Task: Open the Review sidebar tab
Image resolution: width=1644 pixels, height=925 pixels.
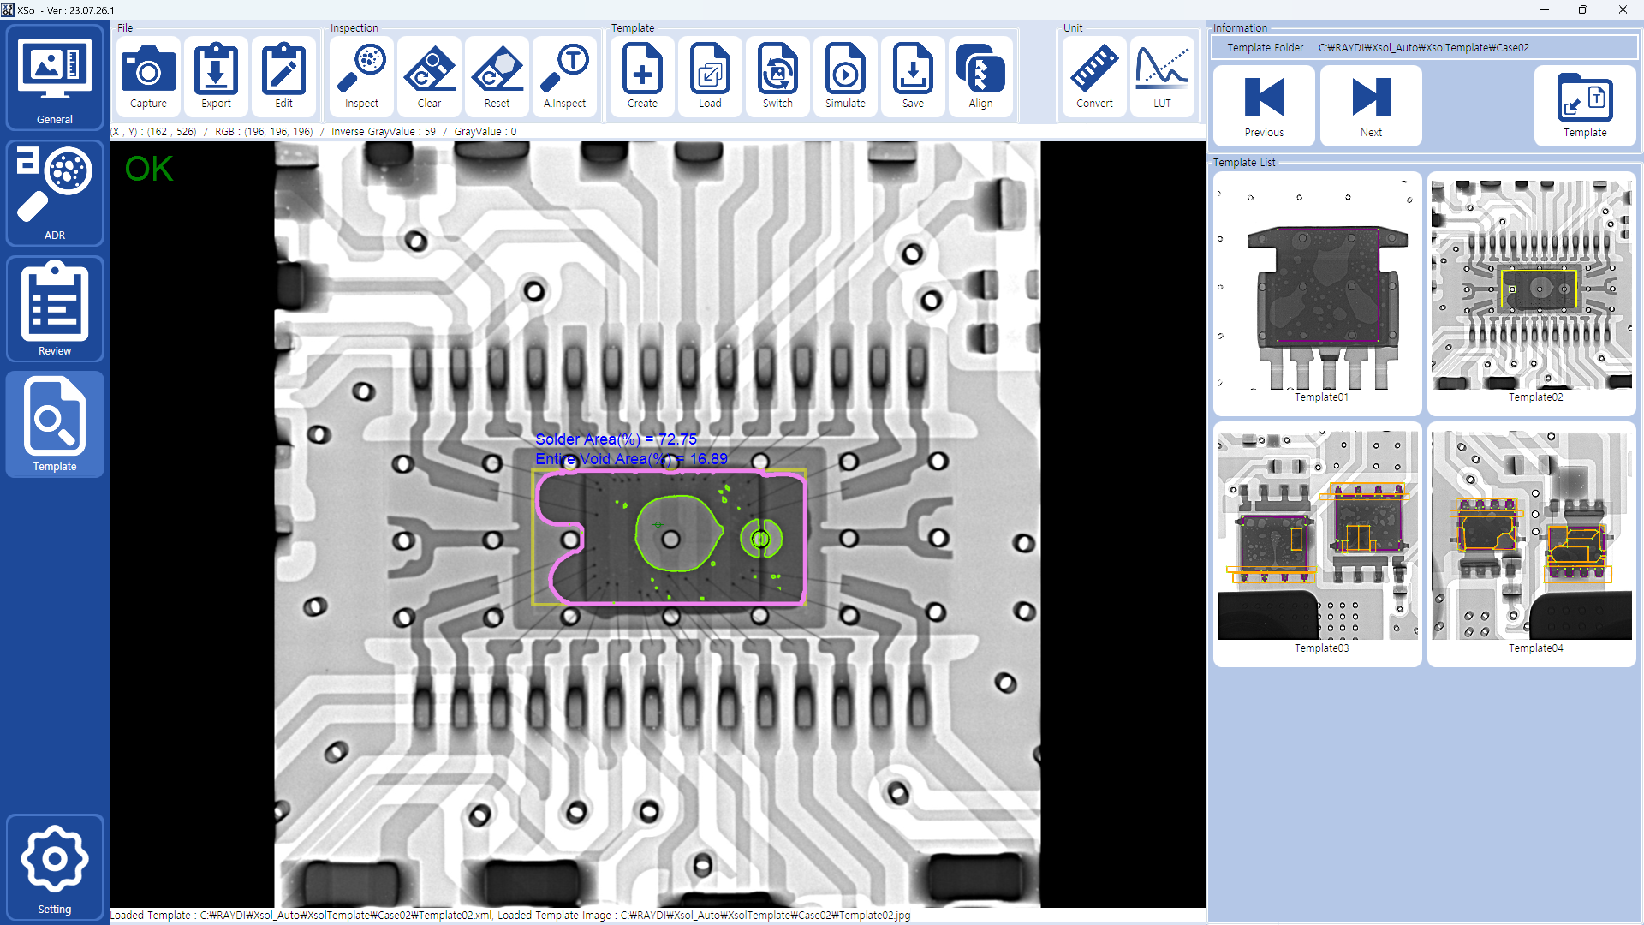Action: point(55,309)
